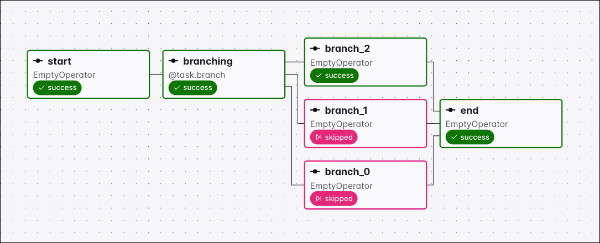The width and height of the screenshot is (600, 243).
Task: Click the skipped text in branch_0 badge
Action: pyautogui.click(x=338, y=199)
